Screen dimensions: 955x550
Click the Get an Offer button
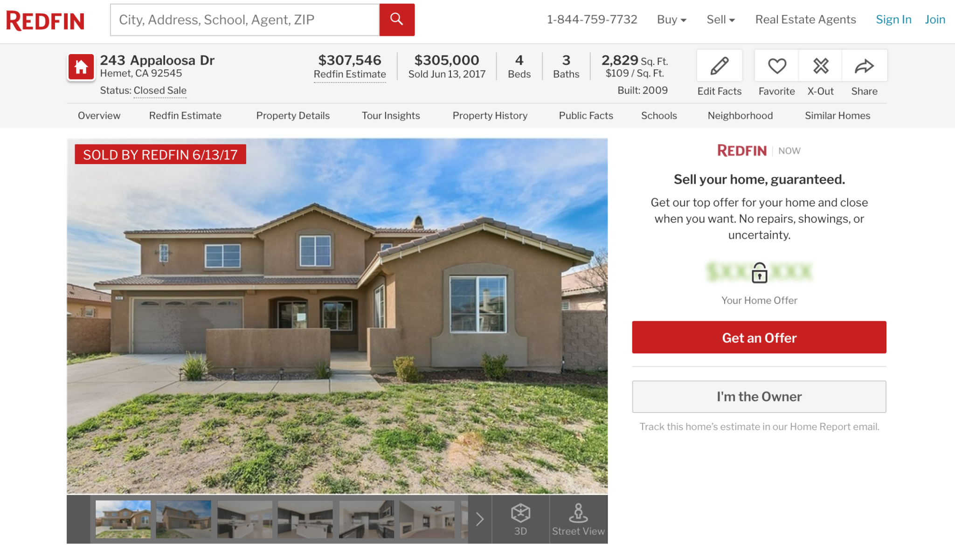pyautogui.click(x=759, y=337)
